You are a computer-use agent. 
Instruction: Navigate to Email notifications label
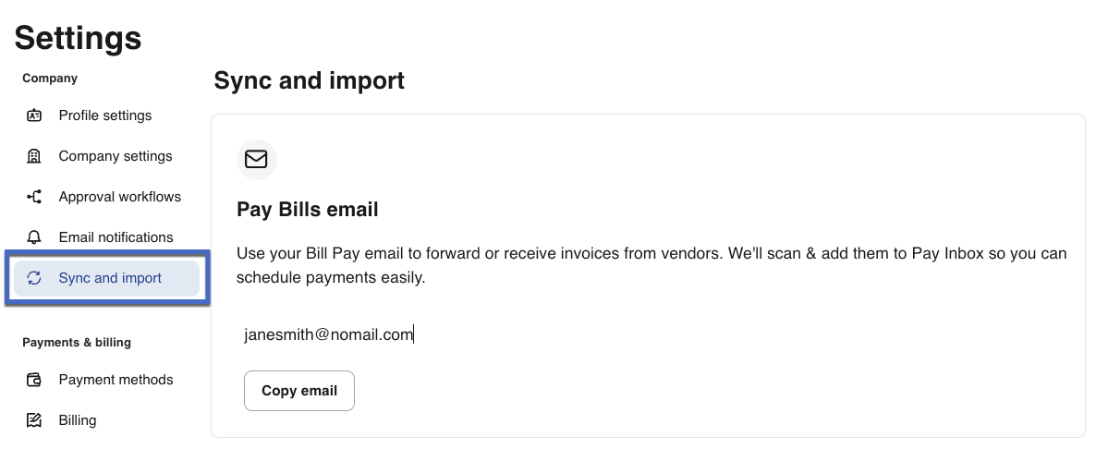click(x=116, y=237)
